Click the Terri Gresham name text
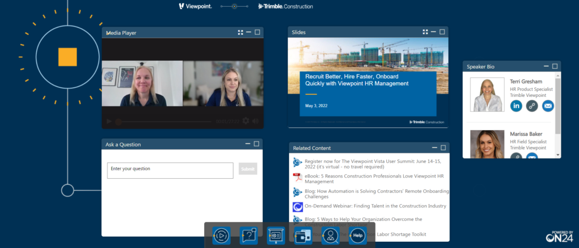 (x=526, y=82)
